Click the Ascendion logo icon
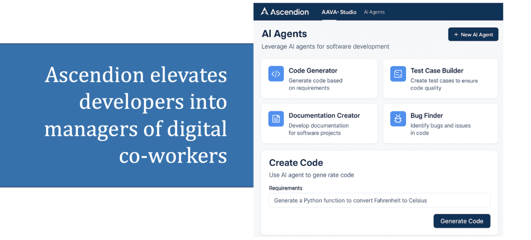Viewport: 531px width, 240px height. [x=264, y=11]
